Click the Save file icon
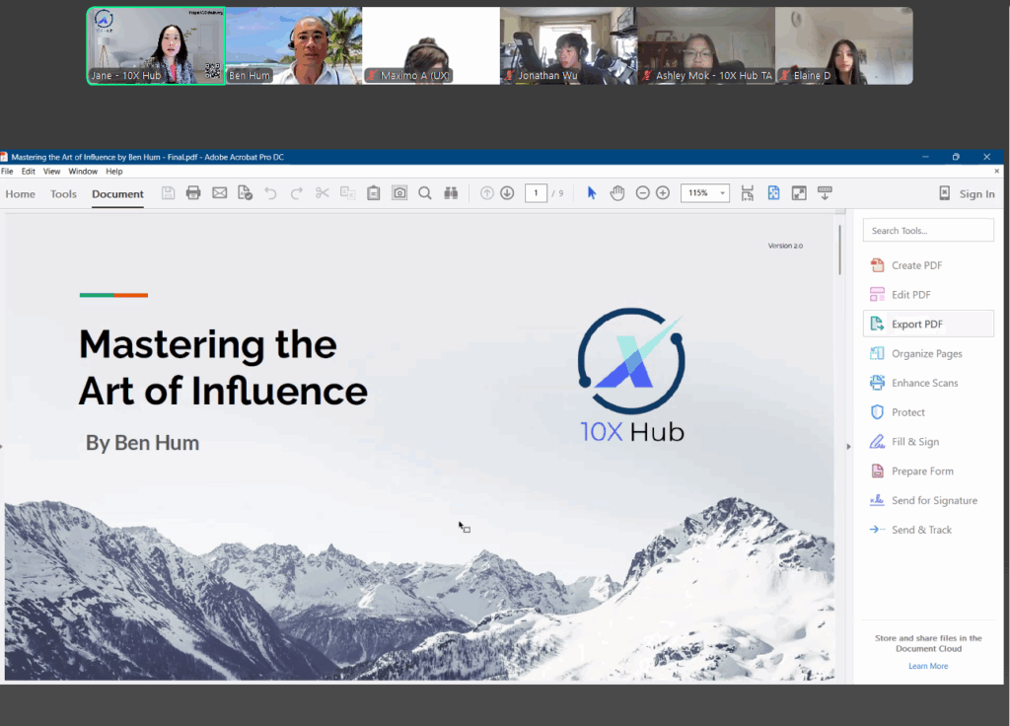Image resolution: width=1010 pixels, height=726 pixels. click(x=168, y=192)
